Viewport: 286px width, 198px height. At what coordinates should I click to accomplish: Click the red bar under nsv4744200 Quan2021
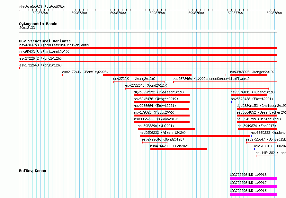(179, 149)
